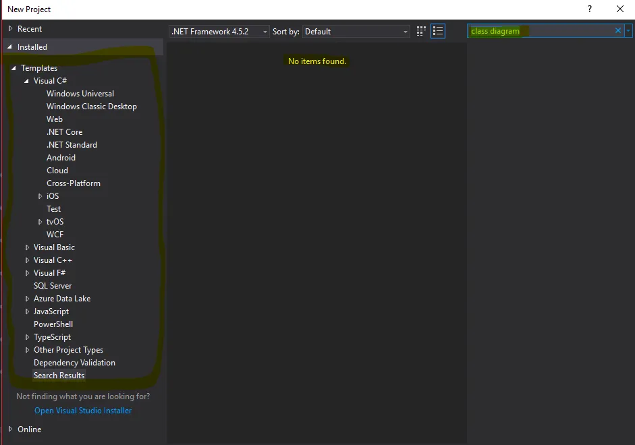Click the Recent label
Screen dimensions: 635x445
(x=30, y=29)
